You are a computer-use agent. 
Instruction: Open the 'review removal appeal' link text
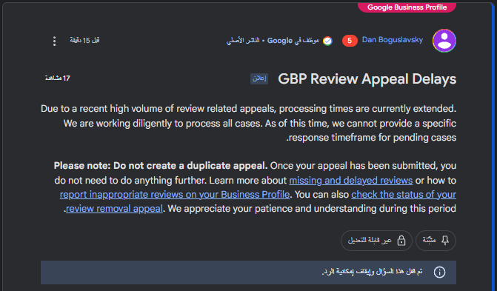114,209
